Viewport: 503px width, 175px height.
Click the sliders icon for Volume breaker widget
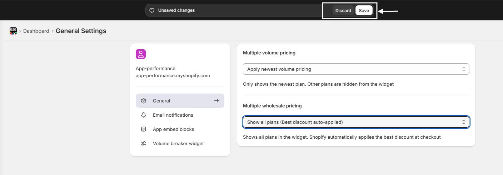tap(144, 143)
